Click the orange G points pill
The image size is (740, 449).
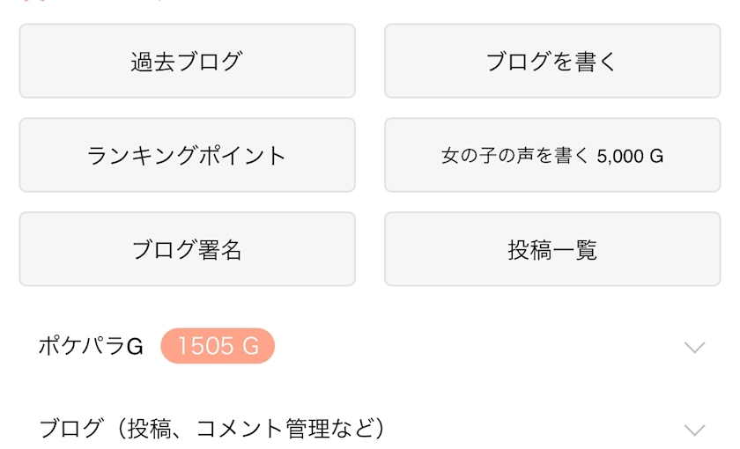[218, 347]
